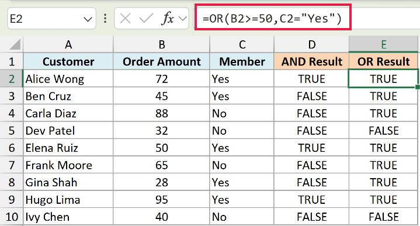Click the Enter checkmark icon in formula bar
420x226 pixels.
[x=146, y=19]
